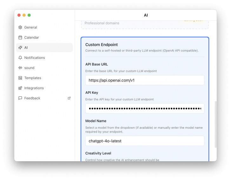Switch to the Calendar section
Image resolution: width=231 pixels, height=180 pixels.
coord(32,38)
